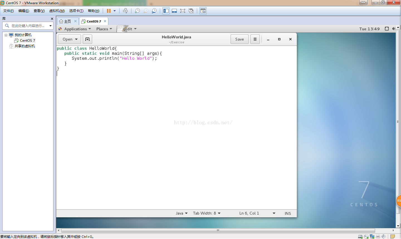Viewport: 401px width, 239px height.
Task: Toggle the library sidebar view icon
Action: click(x=166, y=11)
